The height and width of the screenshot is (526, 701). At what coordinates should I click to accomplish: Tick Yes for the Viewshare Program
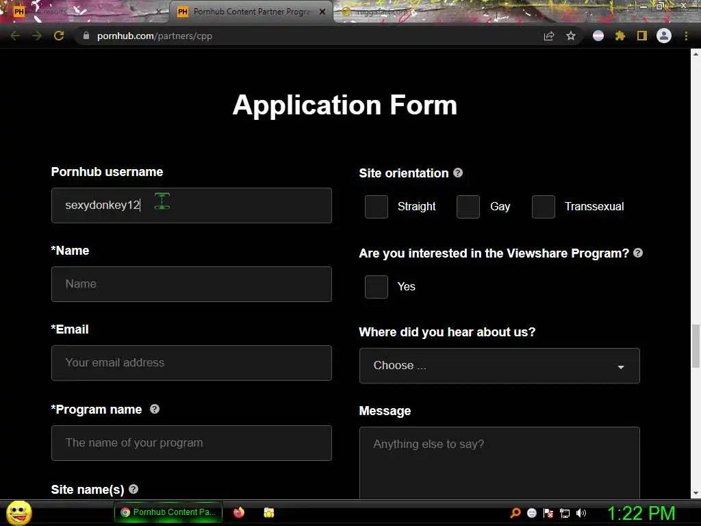[x=377, y=287]
